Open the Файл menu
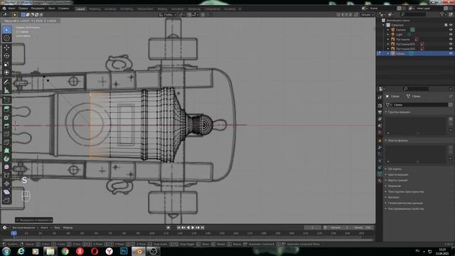Viewport: 455px width, 256px height. click(11, 9)
